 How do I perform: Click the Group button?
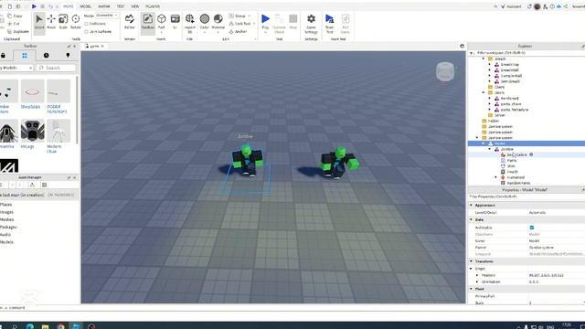[x=238, y=16]
